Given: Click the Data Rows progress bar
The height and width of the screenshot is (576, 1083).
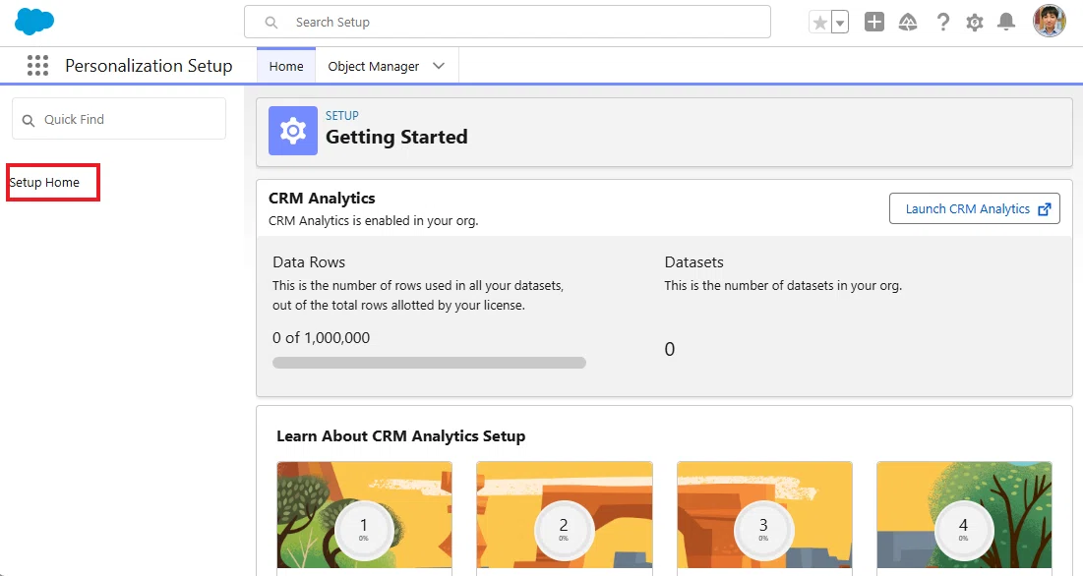Looking at the screenshot, I should 429,363.
